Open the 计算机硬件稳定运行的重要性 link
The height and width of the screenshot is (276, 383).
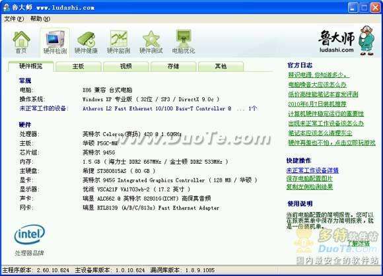click(326, 114)
